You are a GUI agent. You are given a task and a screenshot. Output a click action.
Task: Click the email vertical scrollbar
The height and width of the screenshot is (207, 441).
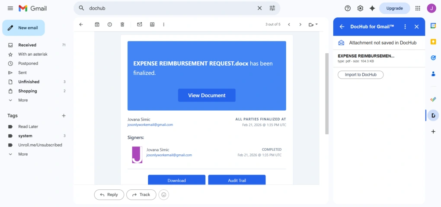point(326,93)
